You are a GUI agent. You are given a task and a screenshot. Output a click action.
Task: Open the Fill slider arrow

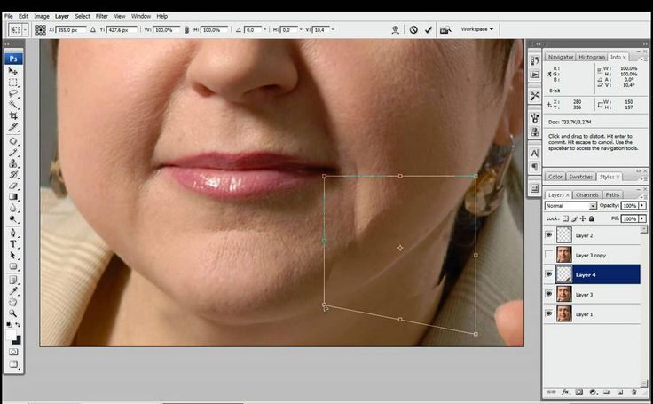point(642,218)
